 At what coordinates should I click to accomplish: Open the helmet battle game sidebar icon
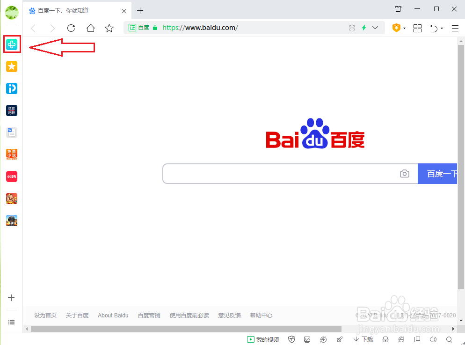click(x=12, y=220)
